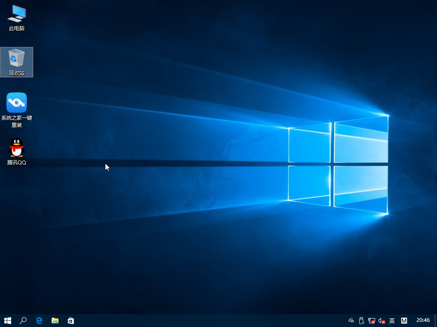Viewport: 437px width, 327px height.
Task: Launch 系统之家一键重装 reinstall tool
Action: click(17, 102)
